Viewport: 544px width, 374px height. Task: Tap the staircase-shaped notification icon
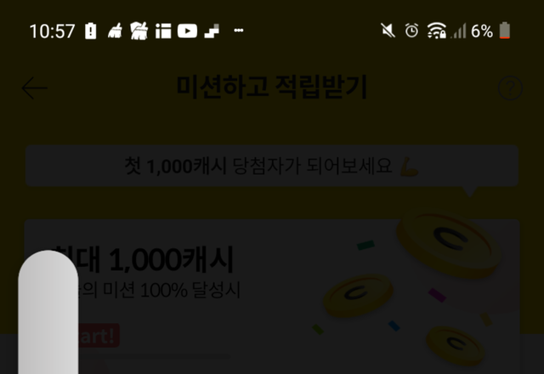tap(212, 31)
